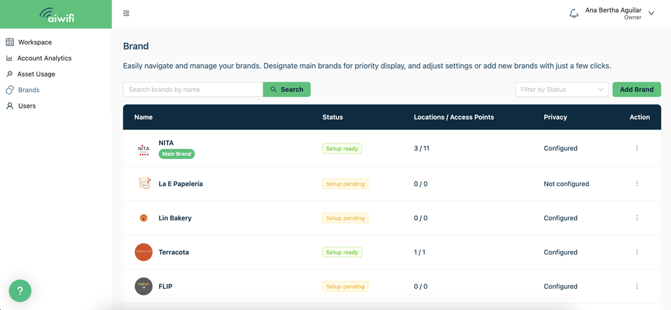Click Lin Bakery Setup pending tag

click(345, 218)
